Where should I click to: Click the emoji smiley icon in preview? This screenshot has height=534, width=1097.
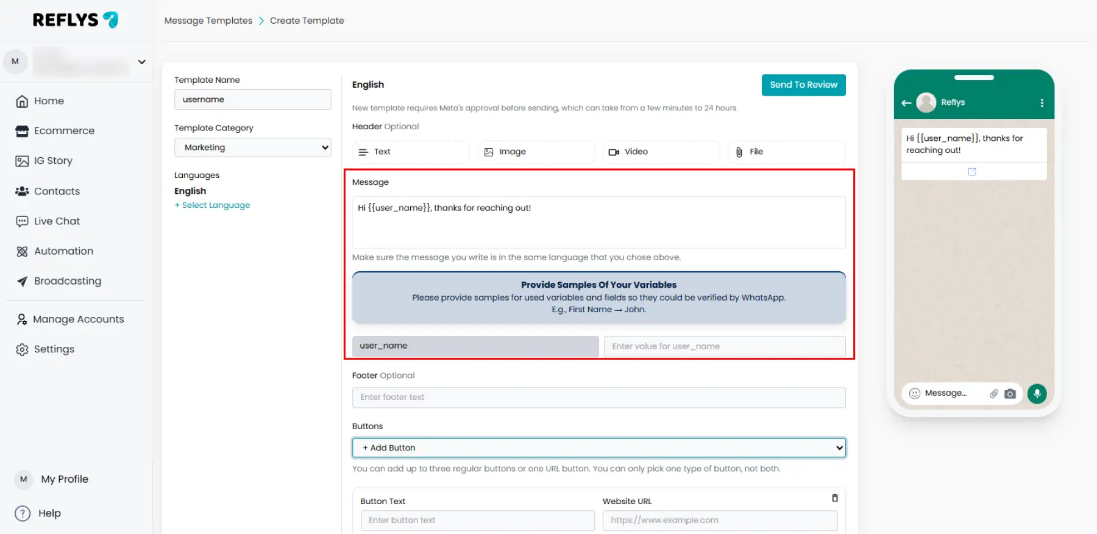tap(914, 394)
